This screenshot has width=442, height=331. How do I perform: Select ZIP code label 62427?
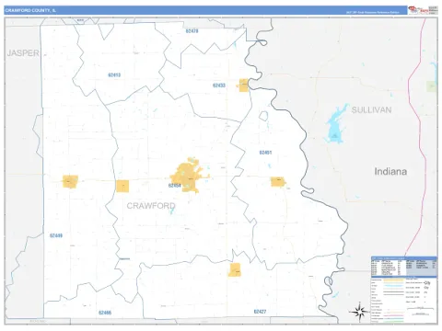pyautogui.click(x=260, y=312)
